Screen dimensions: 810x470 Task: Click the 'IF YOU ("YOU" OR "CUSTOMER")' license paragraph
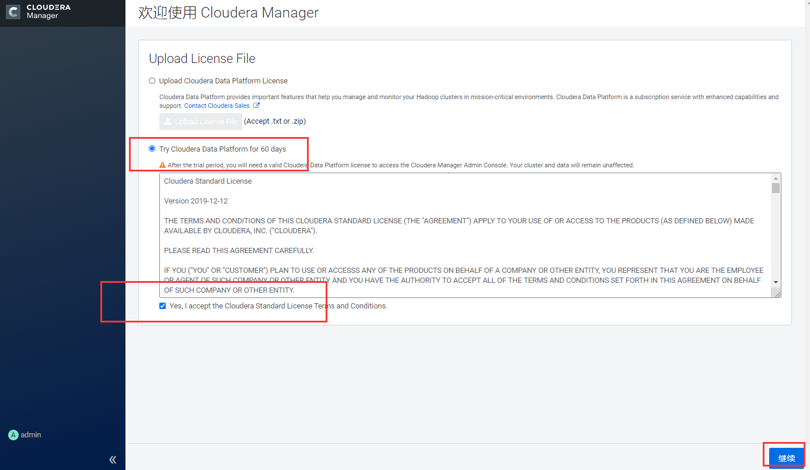click(464, 280)
